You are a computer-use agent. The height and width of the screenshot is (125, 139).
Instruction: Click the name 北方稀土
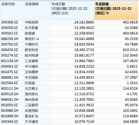click(x=32, y=89)
